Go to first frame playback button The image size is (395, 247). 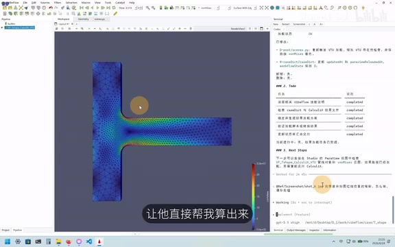82,8
